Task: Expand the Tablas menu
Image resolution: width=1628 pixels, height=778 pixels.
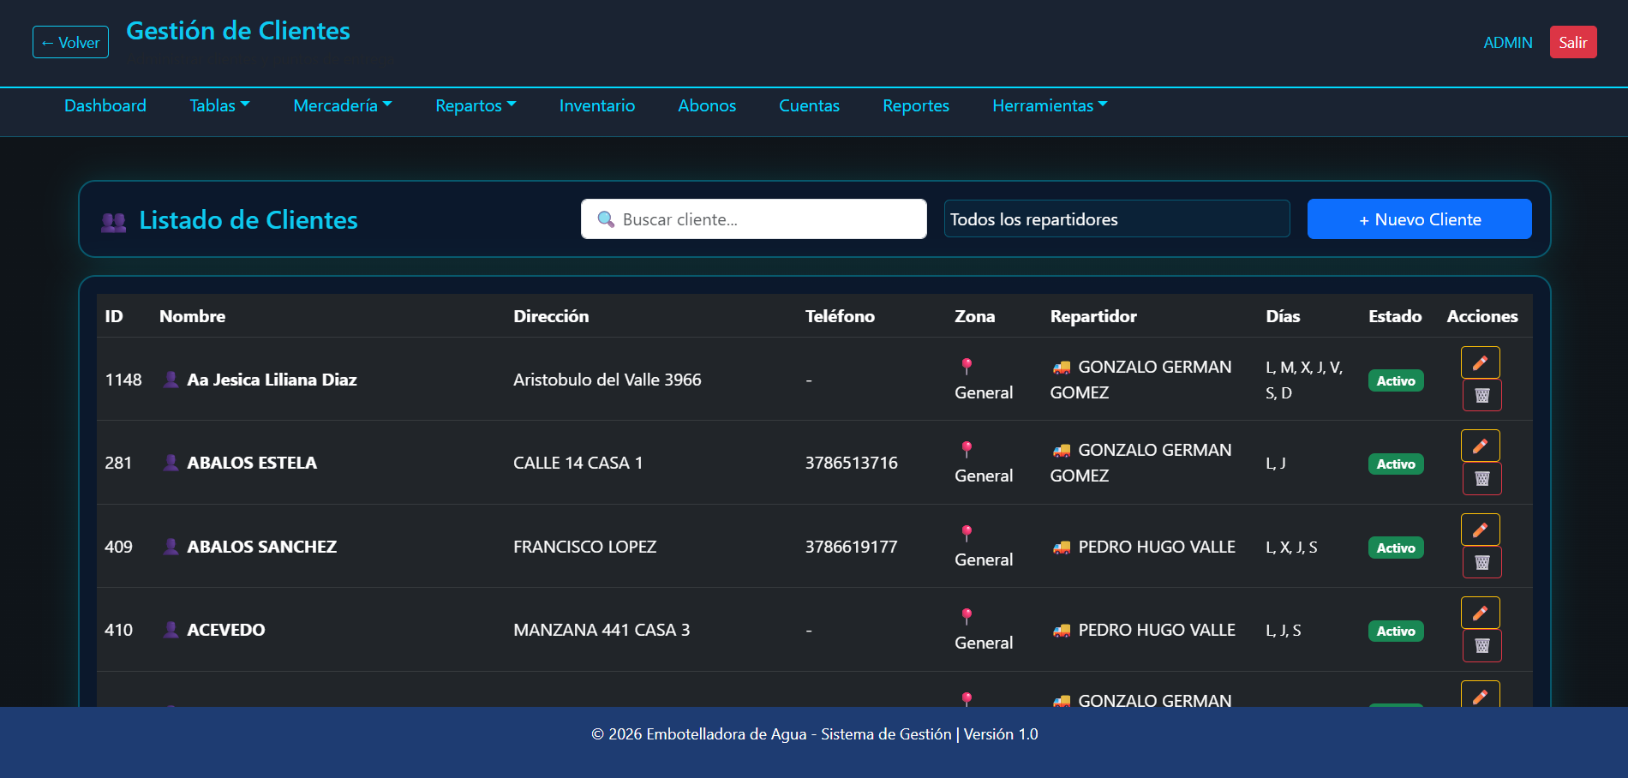Action: click(x=219, y=105)
